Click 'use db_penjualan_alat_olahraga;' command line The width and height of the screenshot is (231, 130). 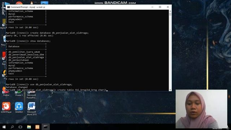(x=39, y=84)
